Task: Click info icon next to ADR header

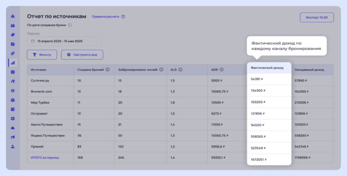Action: pos(222,70)
